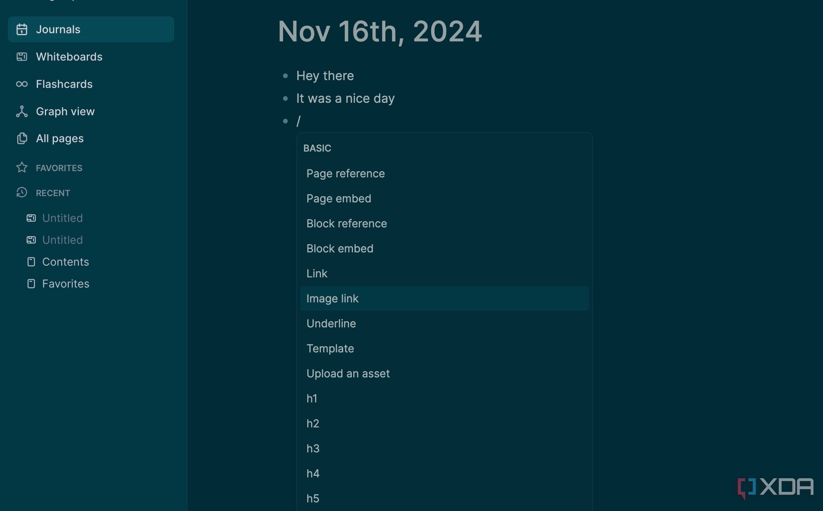823x511 pixels.
Task: Select Upload an asset option
Action: pyautogui.click(x=348, y=373)
